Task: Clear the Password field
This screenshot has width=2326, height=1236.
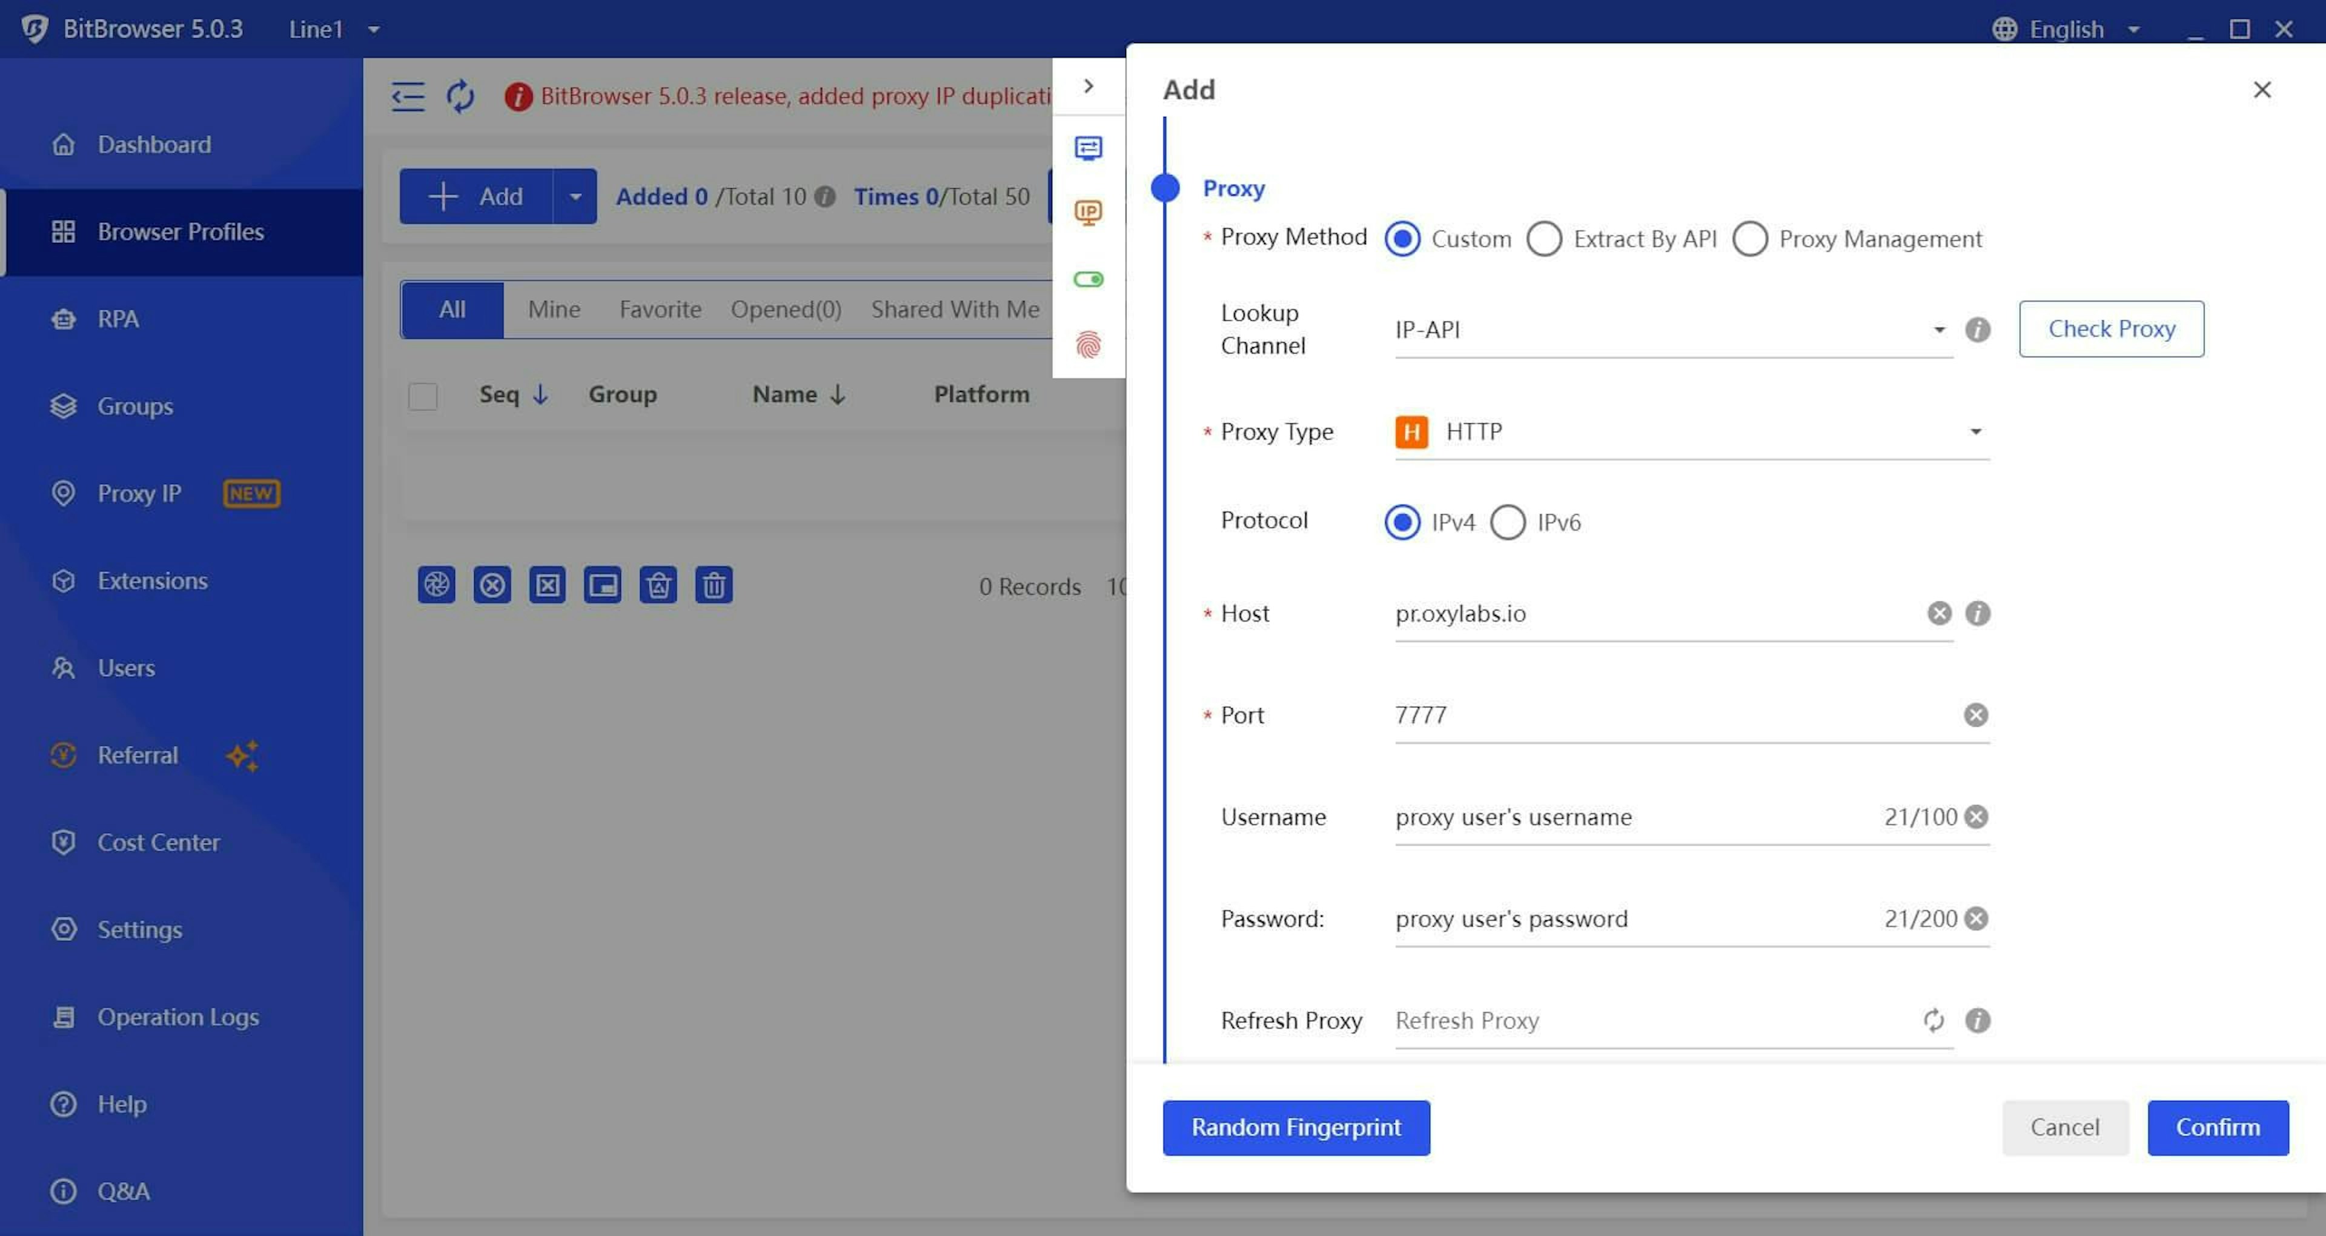Action: coord(1976,919)
